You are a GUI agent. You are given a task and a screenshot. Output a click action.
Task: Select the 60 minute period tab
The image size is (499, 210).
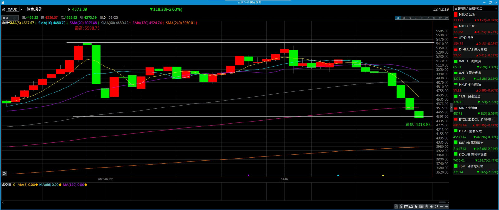click(x=446, y=18)
